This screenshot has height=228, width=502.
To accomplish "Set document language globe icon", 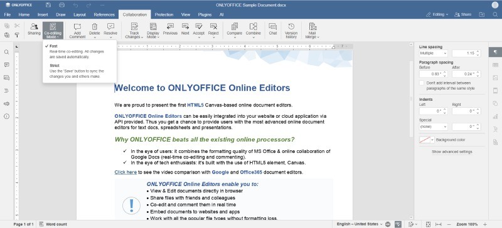I will 388,224.
